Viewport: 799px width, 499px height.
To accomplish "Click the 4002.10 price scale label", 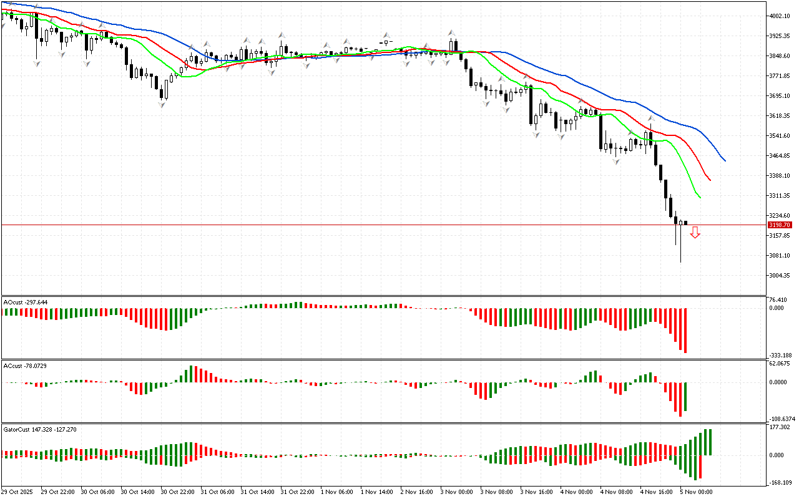I will 780,16.
